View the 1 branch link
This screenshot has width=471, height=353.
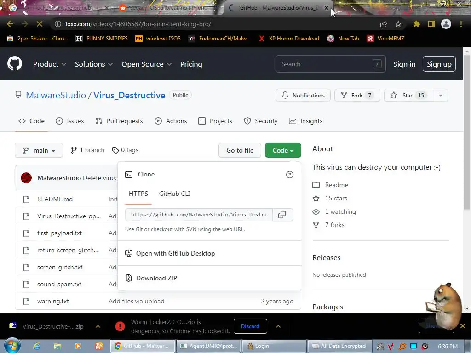[x=87, y=150]
